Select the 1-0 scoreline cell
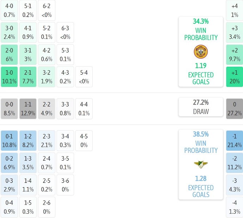This screenshot has height=218, width=243. point(9,77)
